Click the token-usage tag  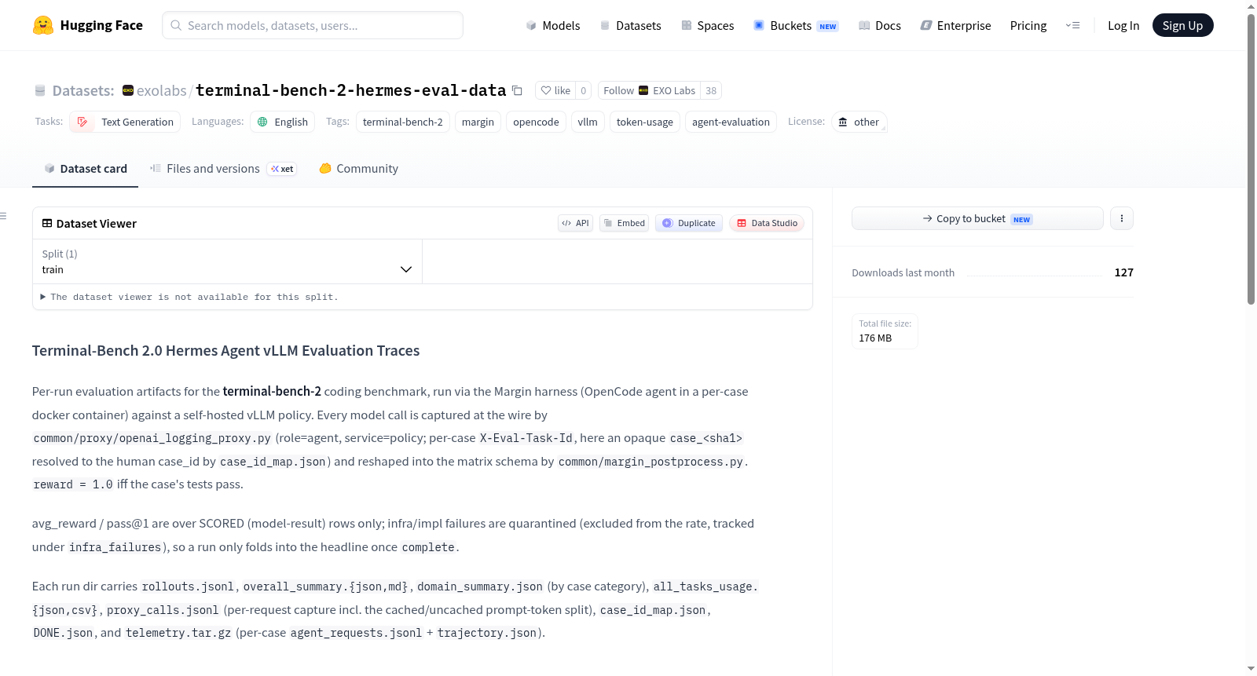645,122
